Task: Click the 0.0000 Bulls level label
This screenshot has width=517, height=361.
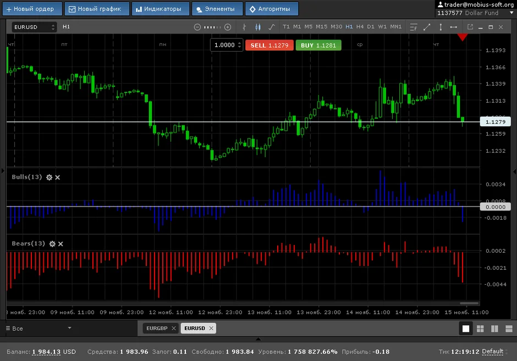Action: point(495,207)
